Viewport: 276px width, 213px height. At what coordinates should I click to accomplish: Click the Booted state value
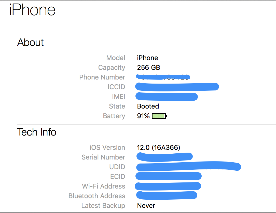(148, 106)
